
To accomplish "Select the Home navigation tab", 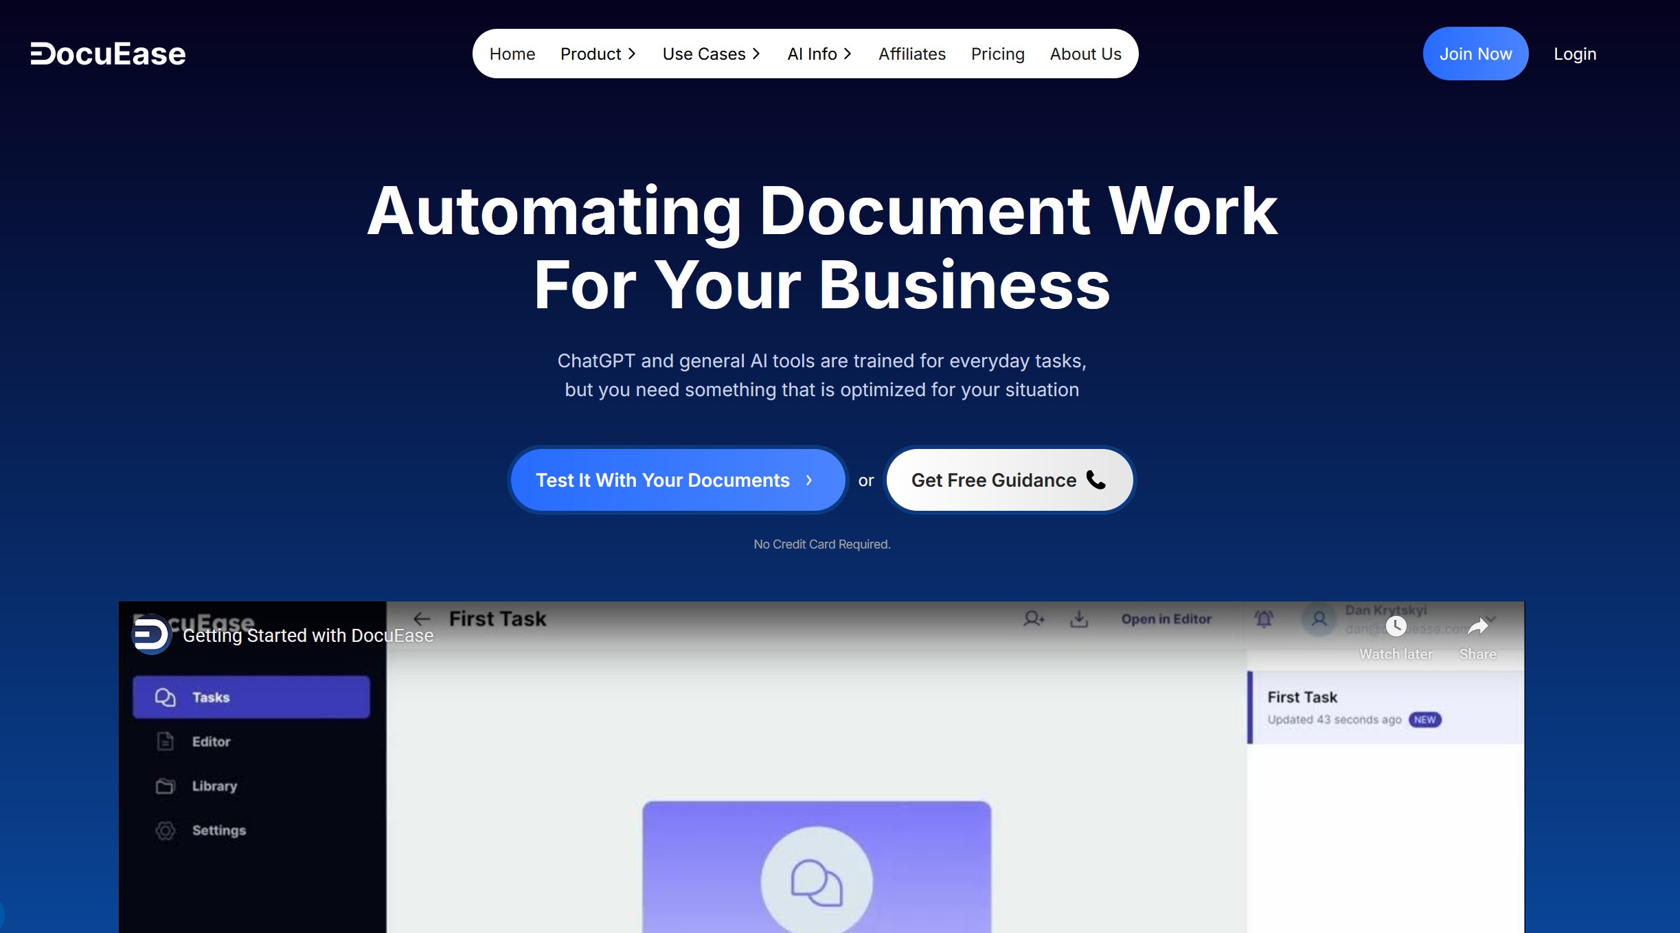I will (512, 54).
